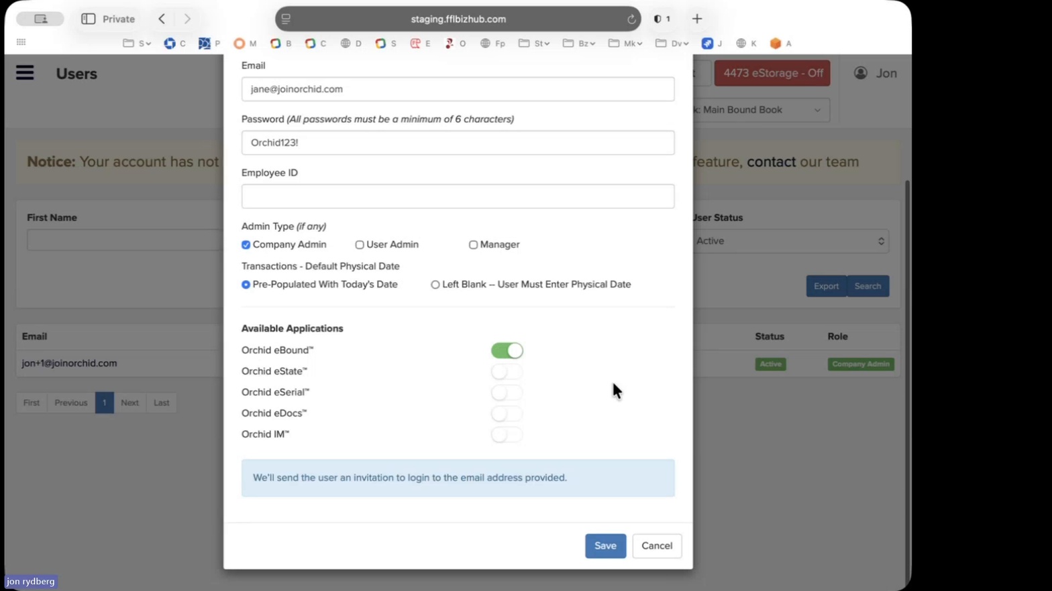Save the new user
This screenshot has height=591, width=1052.
pos(605,545)
